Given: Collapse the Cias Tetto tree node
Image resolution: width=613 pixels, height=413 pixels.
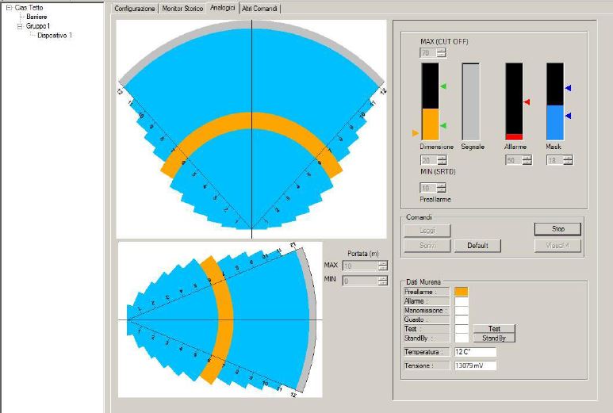Looking at the screenshot, I should tap(9, 7).
